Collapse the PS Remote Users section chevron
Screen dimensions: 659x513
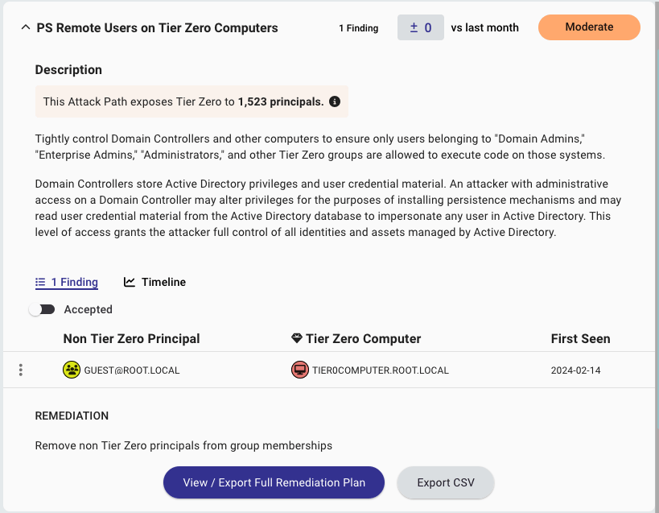click(x=26, y=27)
